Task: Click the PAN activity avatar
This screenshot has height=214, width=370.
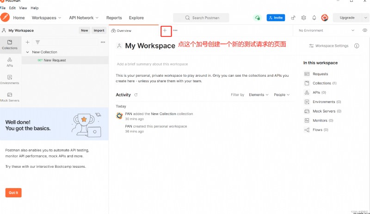Action: 119,116
